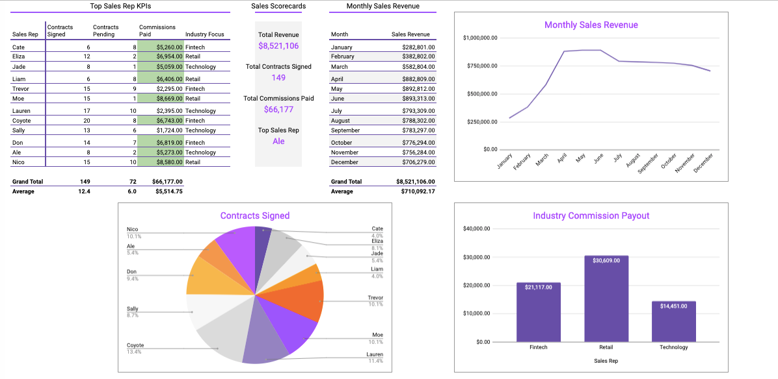Click the Trevor label in the pie chart

[375, 298]
